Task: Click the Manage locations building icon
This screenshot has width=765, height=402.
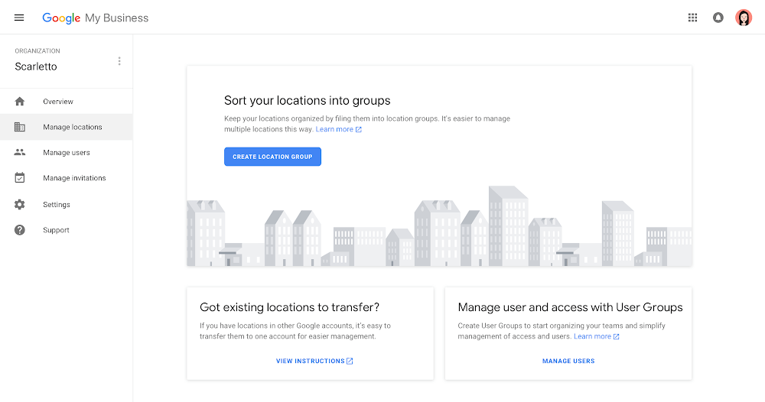Action: coord(20,127)
